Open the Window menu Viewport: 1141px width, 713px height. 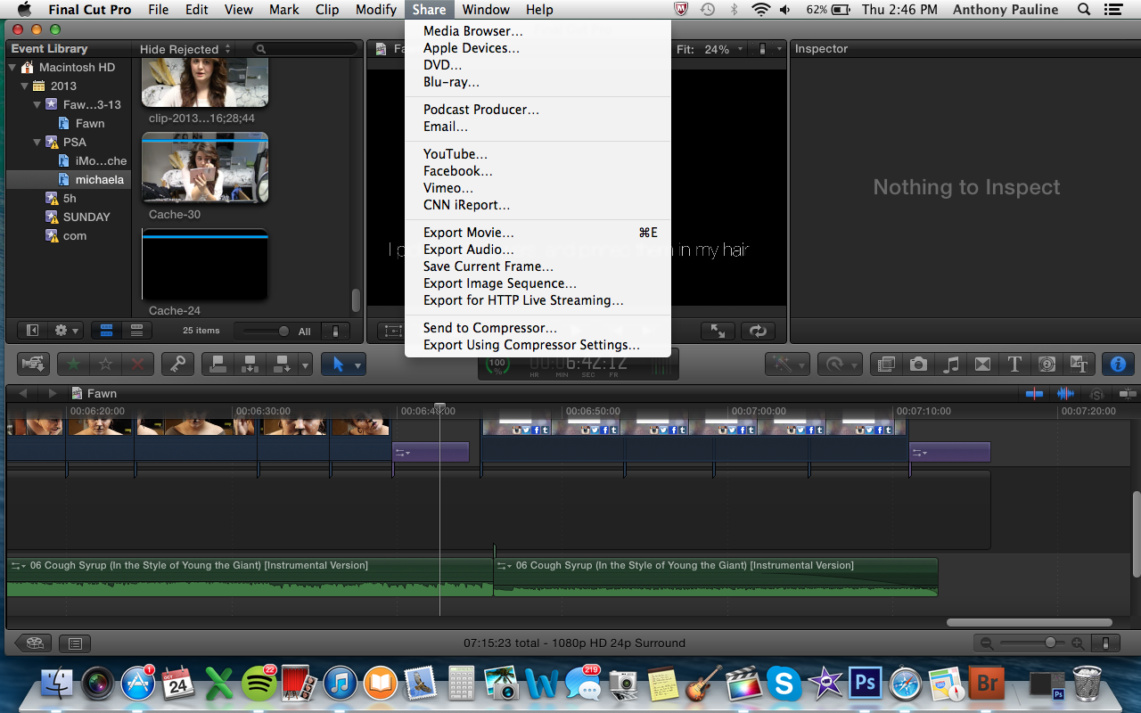click(x=486, y=10)
